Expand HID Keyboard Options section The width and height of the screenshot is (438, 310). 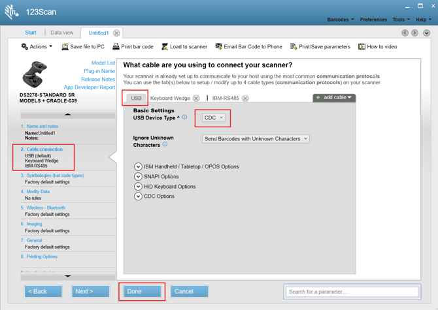(138, 187)
